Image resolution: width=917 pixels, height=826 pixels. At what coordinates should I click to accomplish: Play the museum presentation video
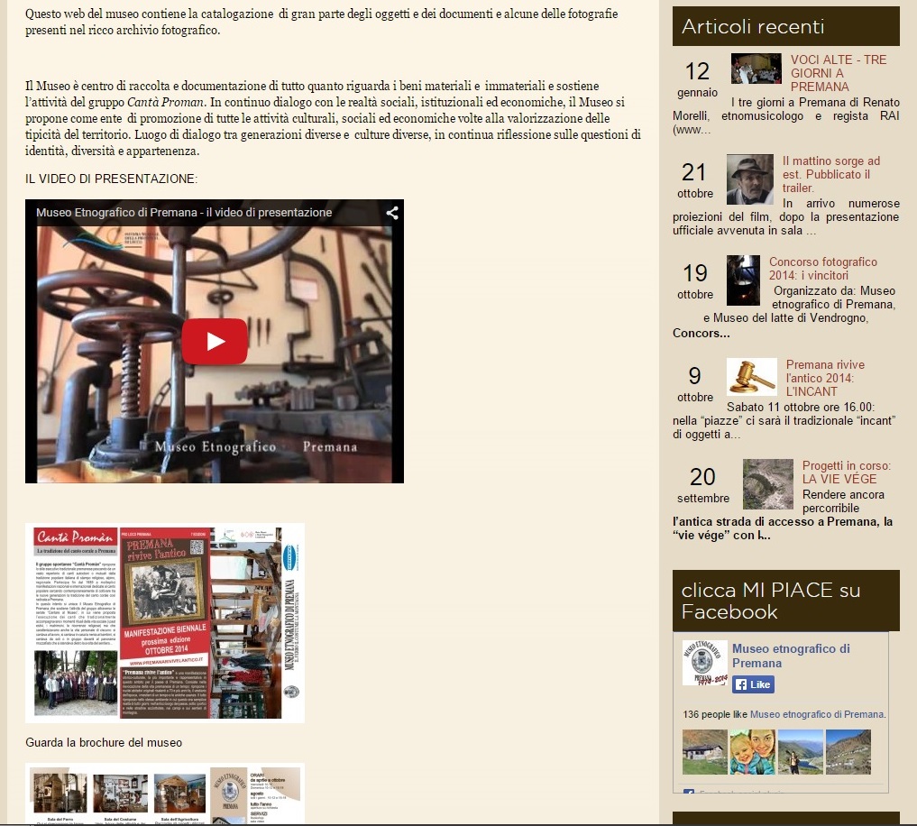tap(215, 342)
